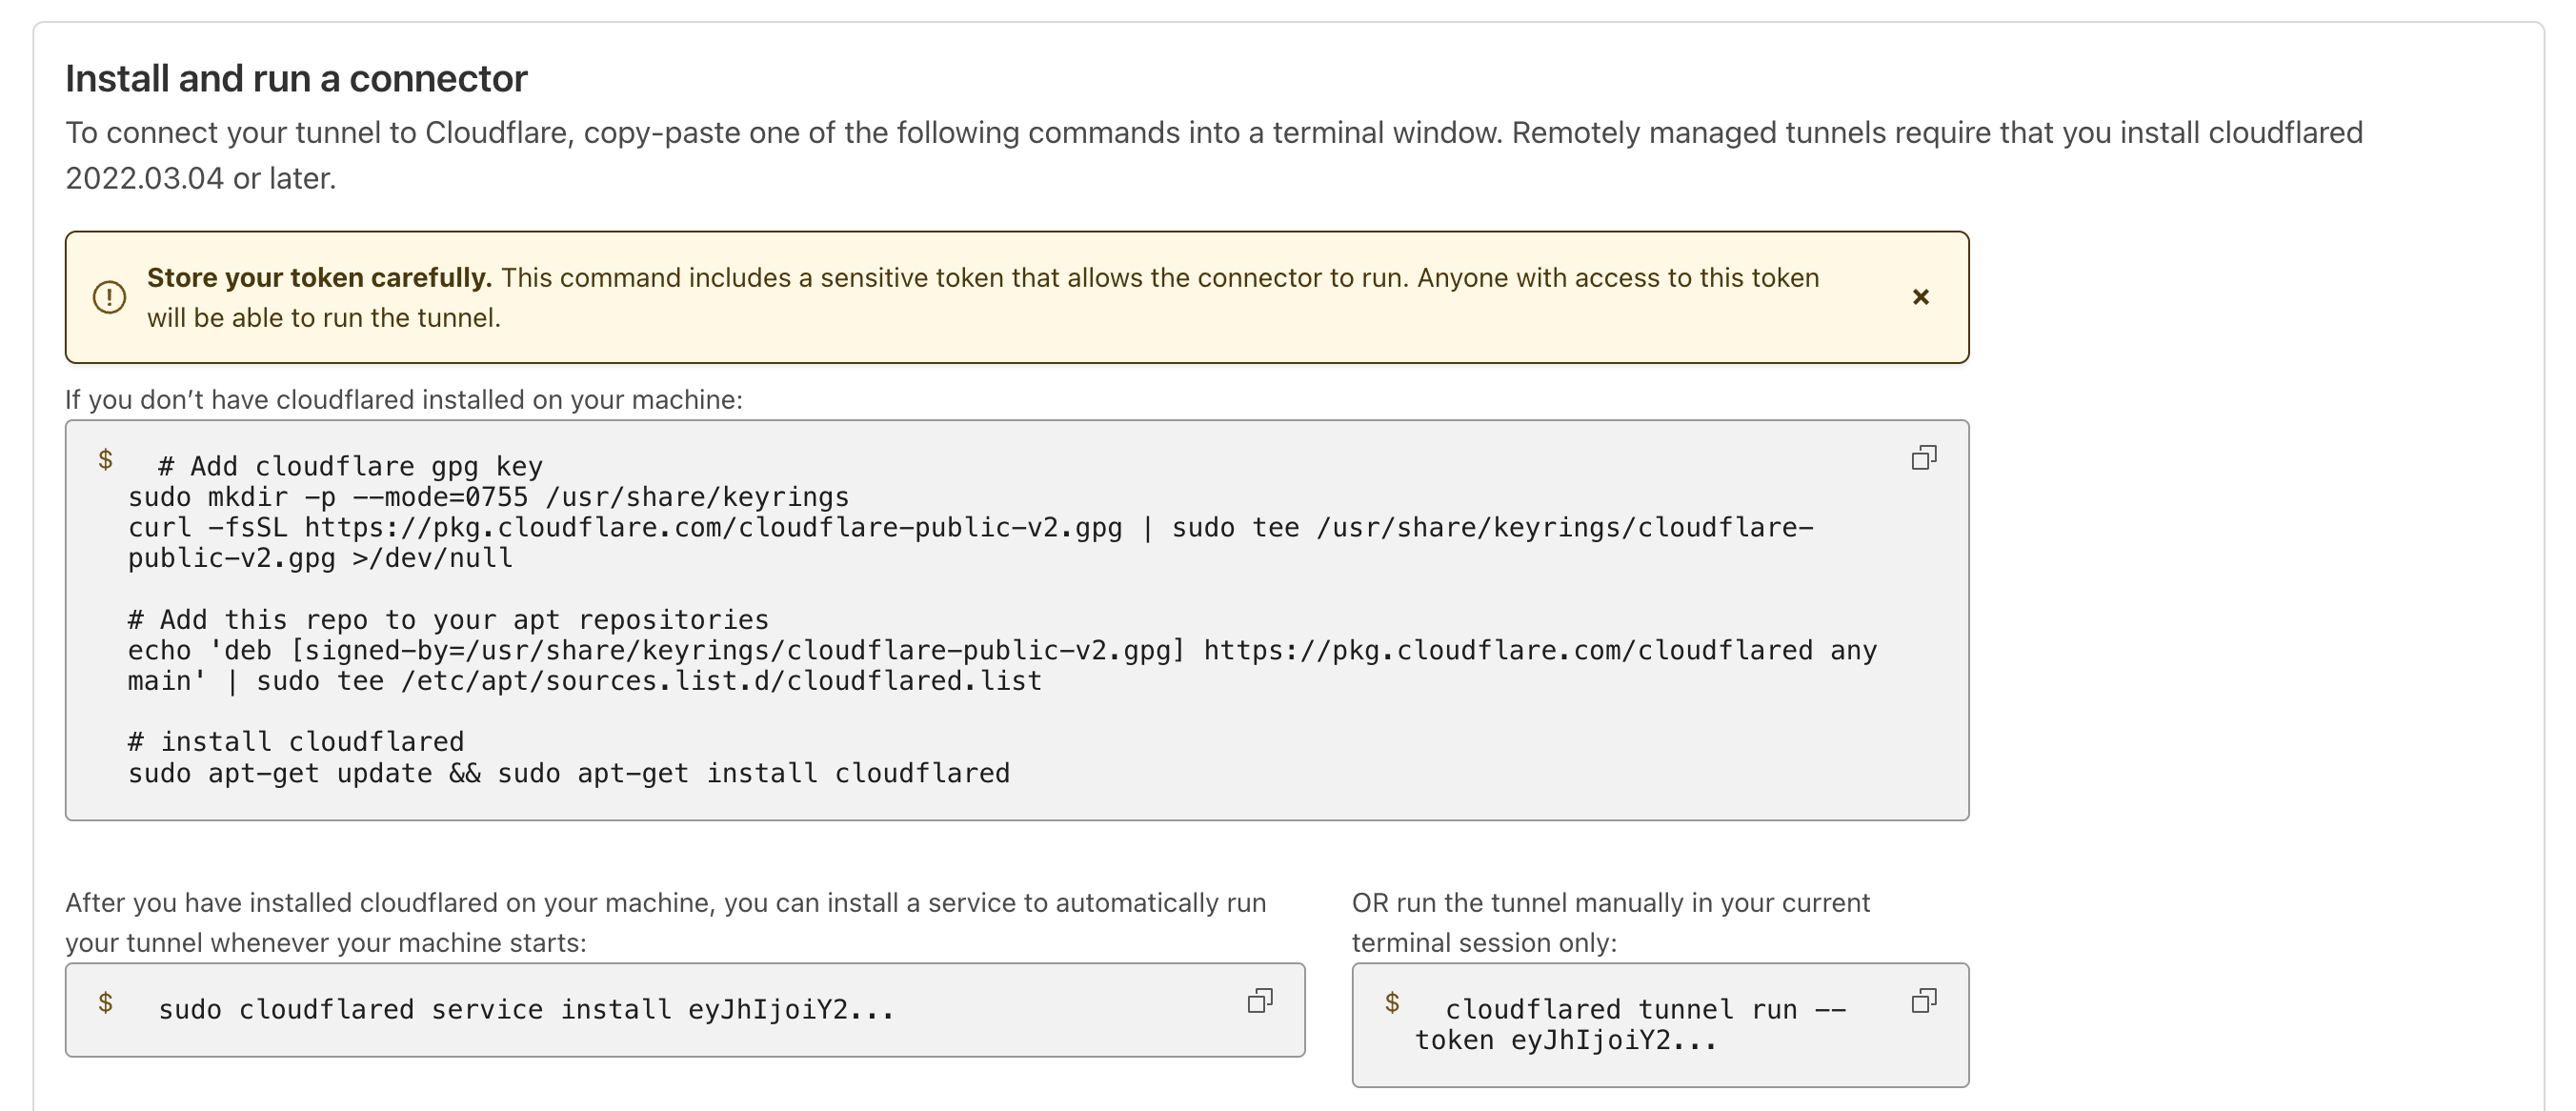The image size is (2576, 1111).
Task: Click the sudo apt-get update line
Action: click(568, 774)
